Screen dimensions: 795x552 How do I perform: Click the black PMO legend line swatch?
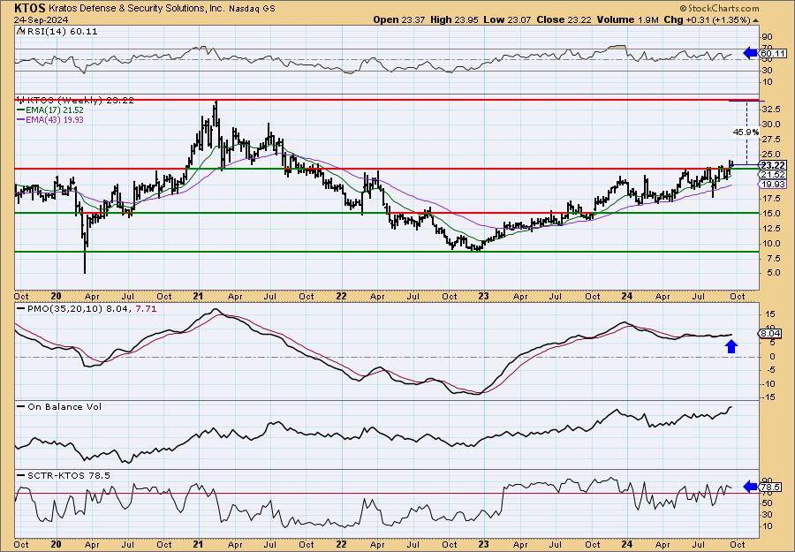pos(21,308)
